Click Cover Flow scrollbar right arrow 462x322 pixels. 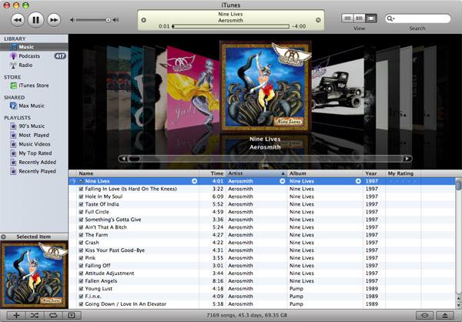tap(407, 159)
